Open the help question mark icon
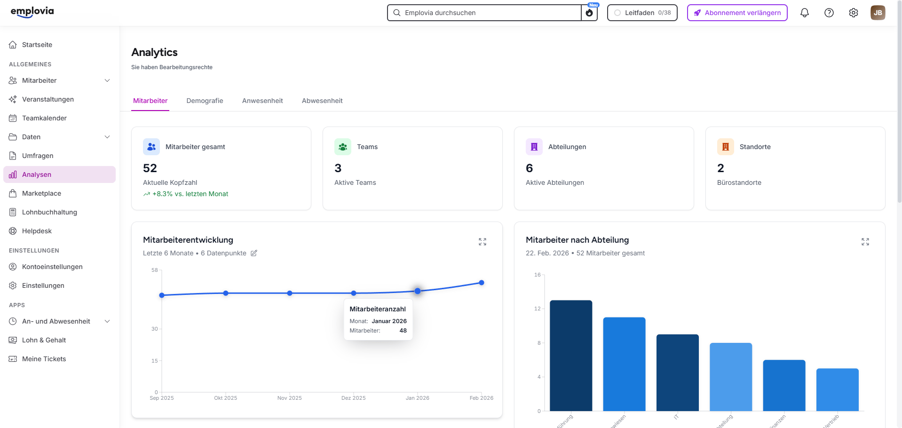The height and width of the screenshot is (428, 902). 829,13
